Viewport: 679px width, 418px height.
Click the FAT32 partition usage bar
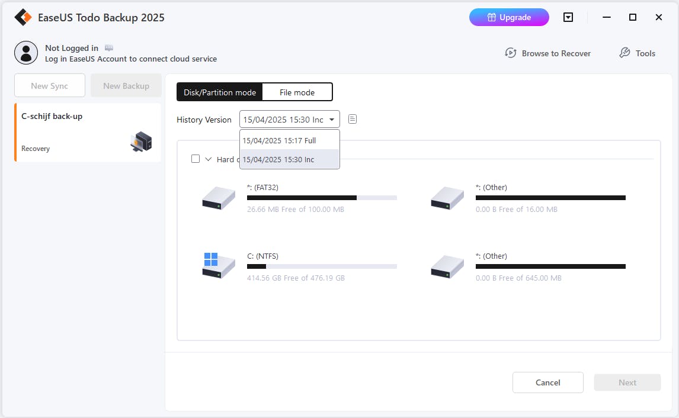click(x=322, y=198)
